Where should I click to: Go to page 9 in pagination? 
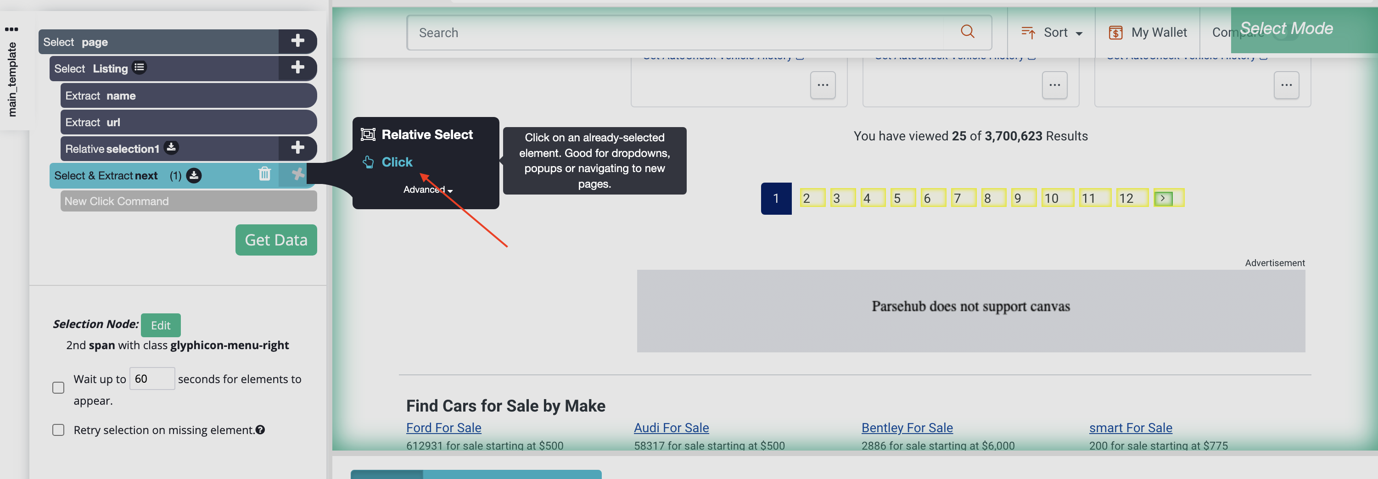click(x=1024, y=198)
